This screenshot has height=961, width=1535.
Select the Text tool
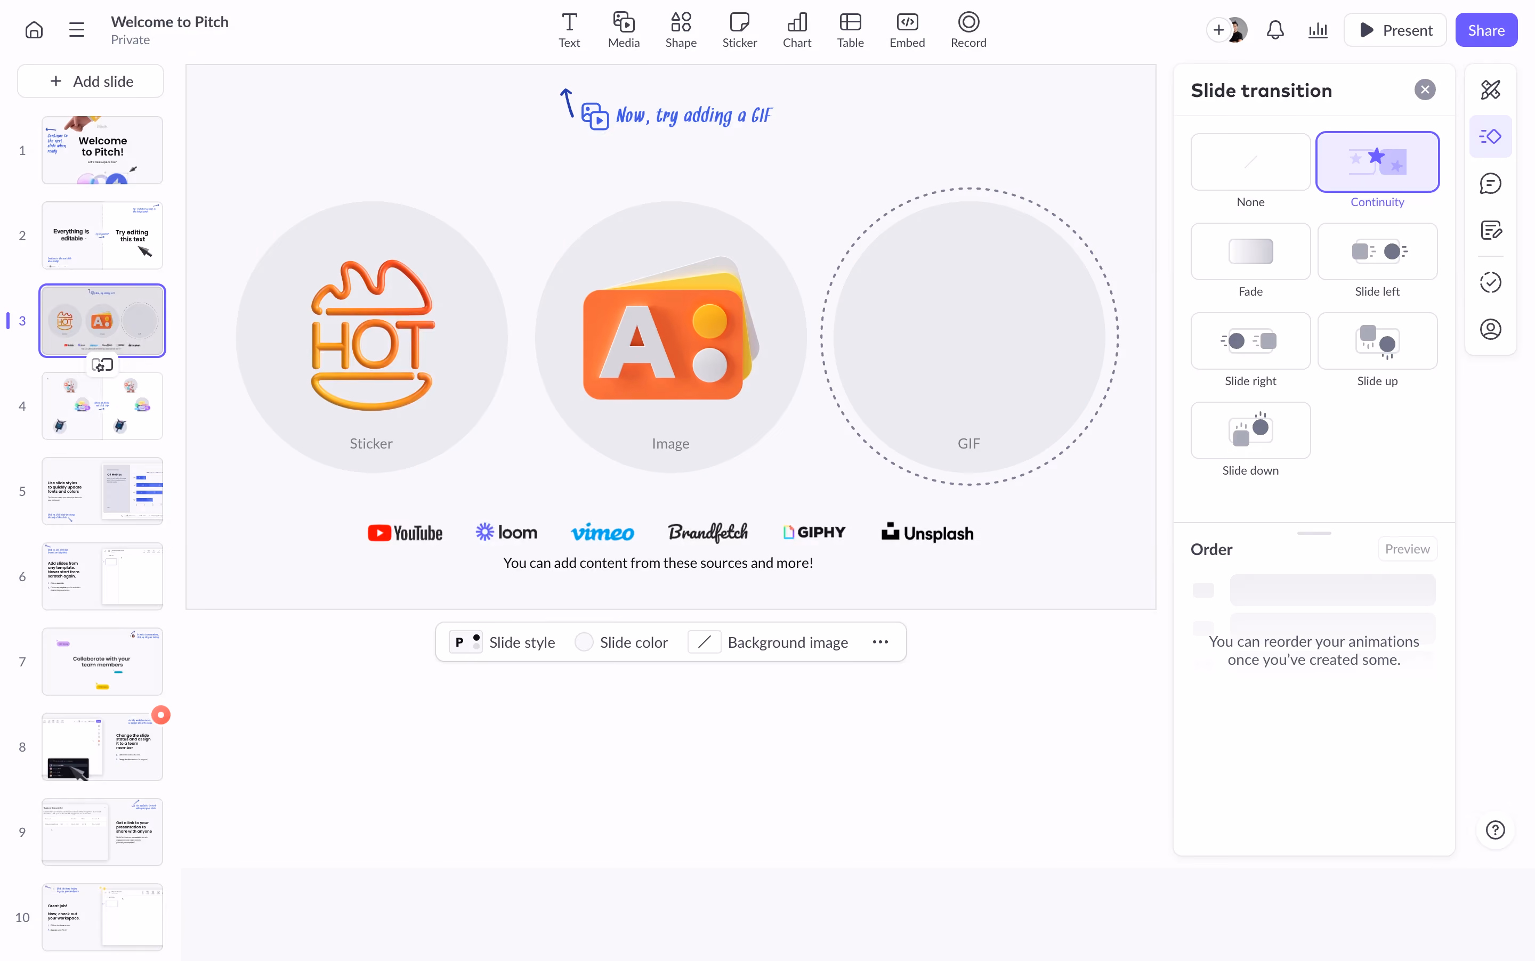[569, 30]
